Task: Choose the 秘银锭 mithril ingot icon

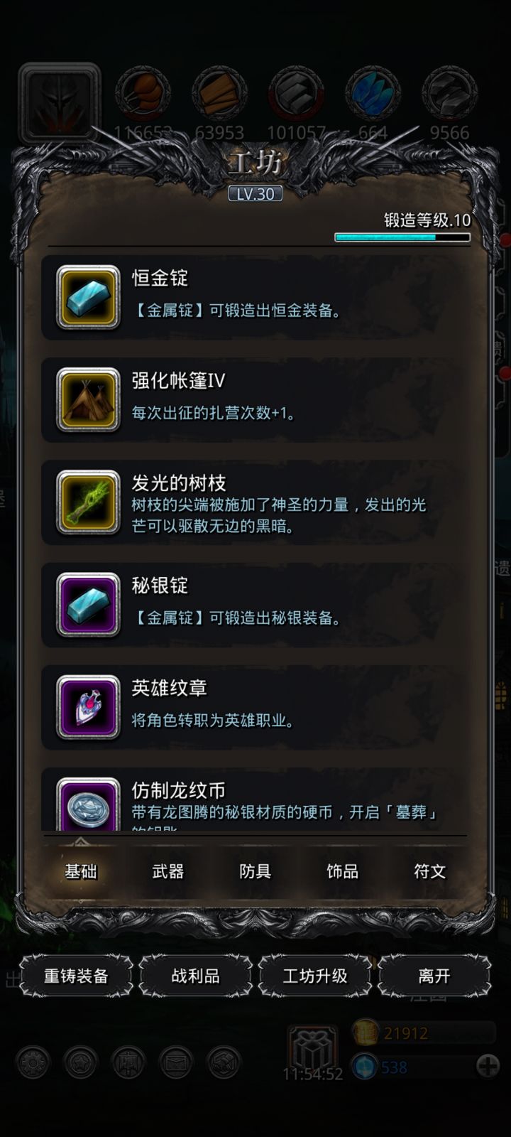Action: (x=88, y=604)
